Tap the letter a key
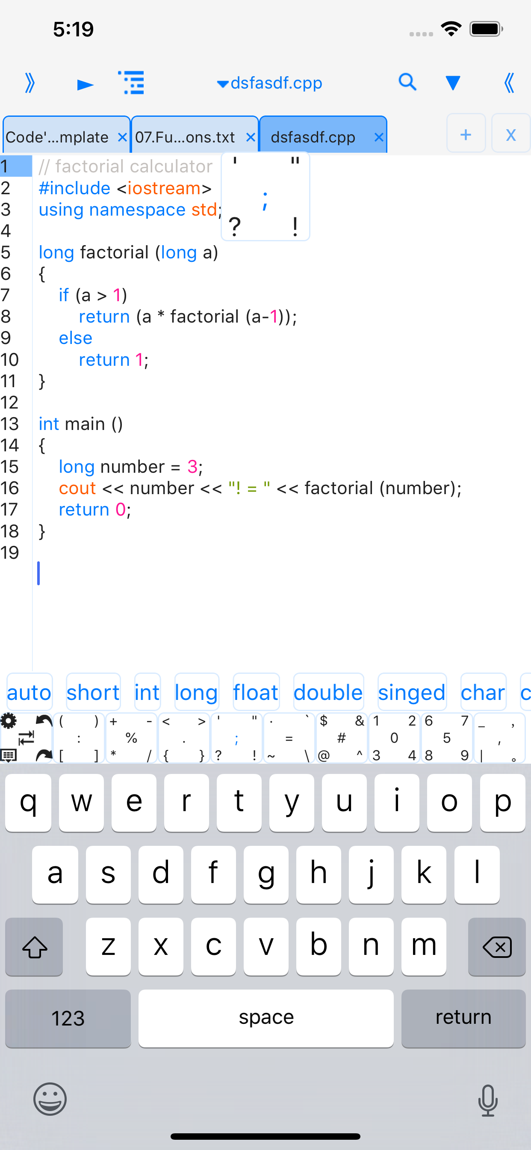Viewport: 531px width, 1150px height. [x=55, y=874]
